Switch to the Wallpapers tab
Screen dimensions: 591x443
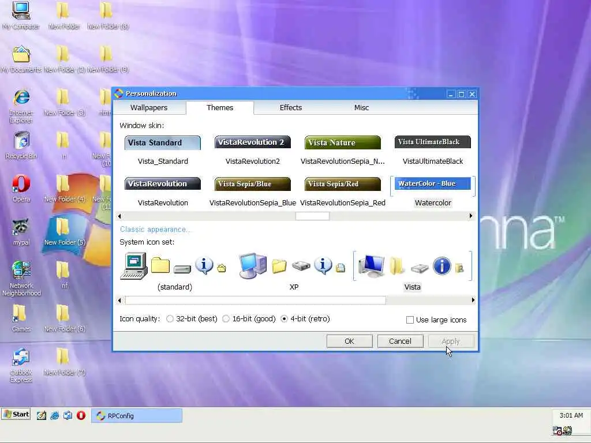click(x=149, y=107)
